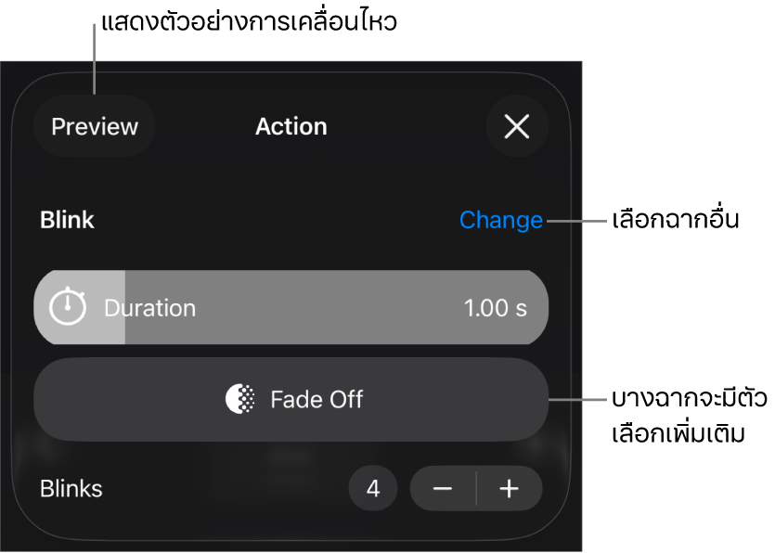Click the Preview button
The image size is (775, 553).
(95, 126)
